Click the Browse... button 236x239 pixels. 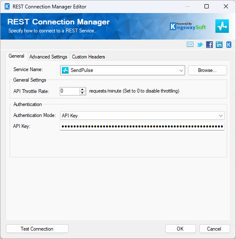point(207,70)
